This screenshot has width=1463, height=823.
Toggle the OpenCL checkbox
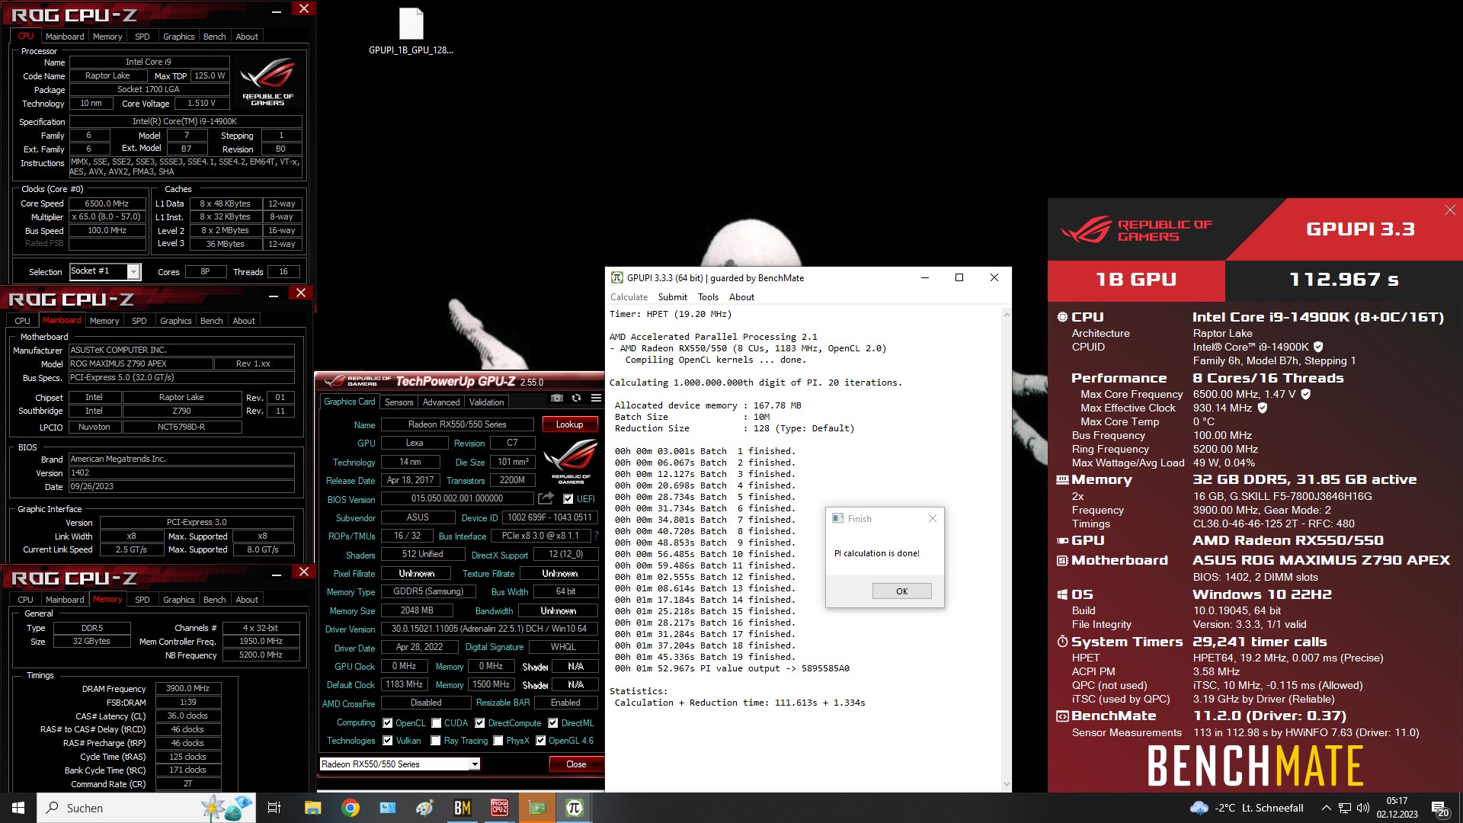pyautogui.click(x=387, y=723)
